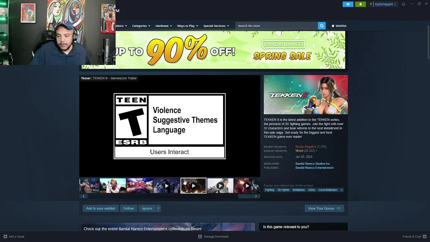
Task: Select the Fighting tag
Action: [270, 190]
